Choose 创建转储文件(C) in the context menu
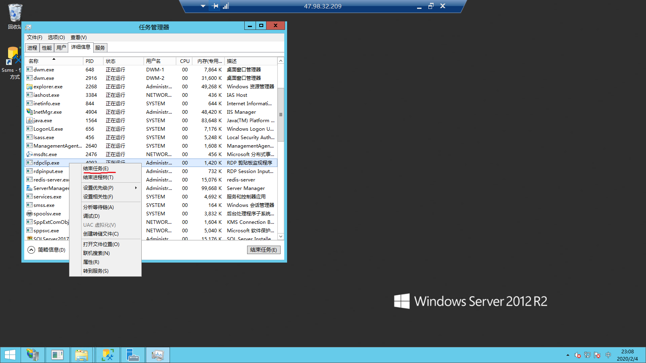Image resolution: width=646 pixels, height=363 pixels. point(105,234)
